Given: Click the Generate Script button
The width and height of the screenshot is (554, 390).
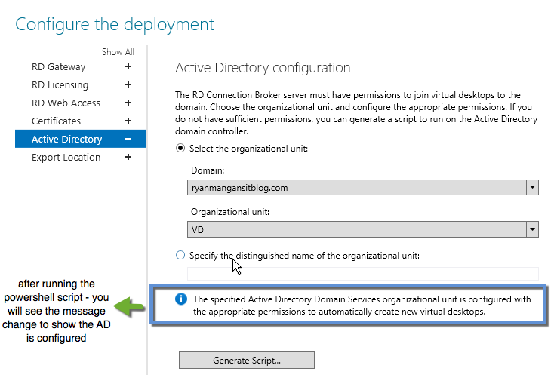Looking at the screenshot, I should coord(247,360).
